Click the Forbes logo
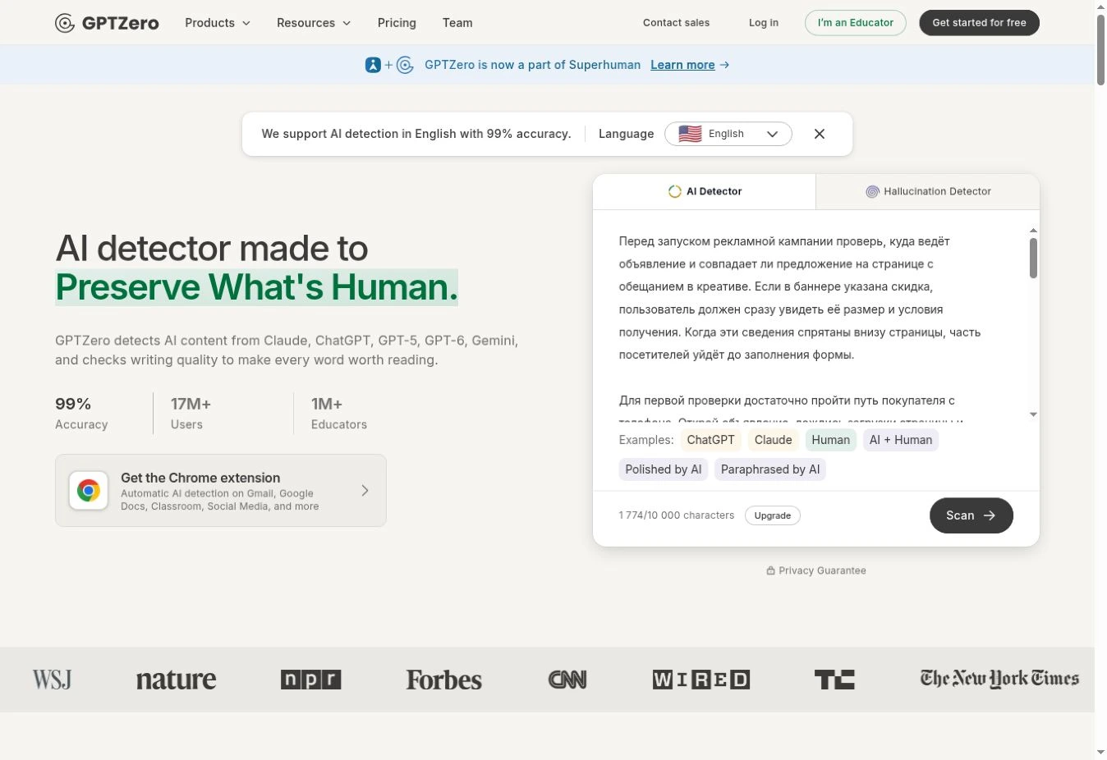 (x=444, y=680)
